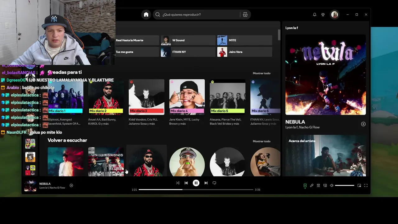This screenshot has width=398, height=224.
Task: Toggle shuffle playback
Action: click(178, 183)
